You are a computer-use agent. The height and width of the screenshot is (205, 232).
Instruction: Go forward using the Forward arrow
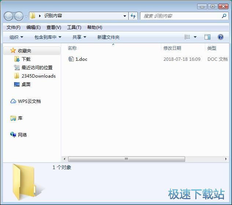point(19,16)
